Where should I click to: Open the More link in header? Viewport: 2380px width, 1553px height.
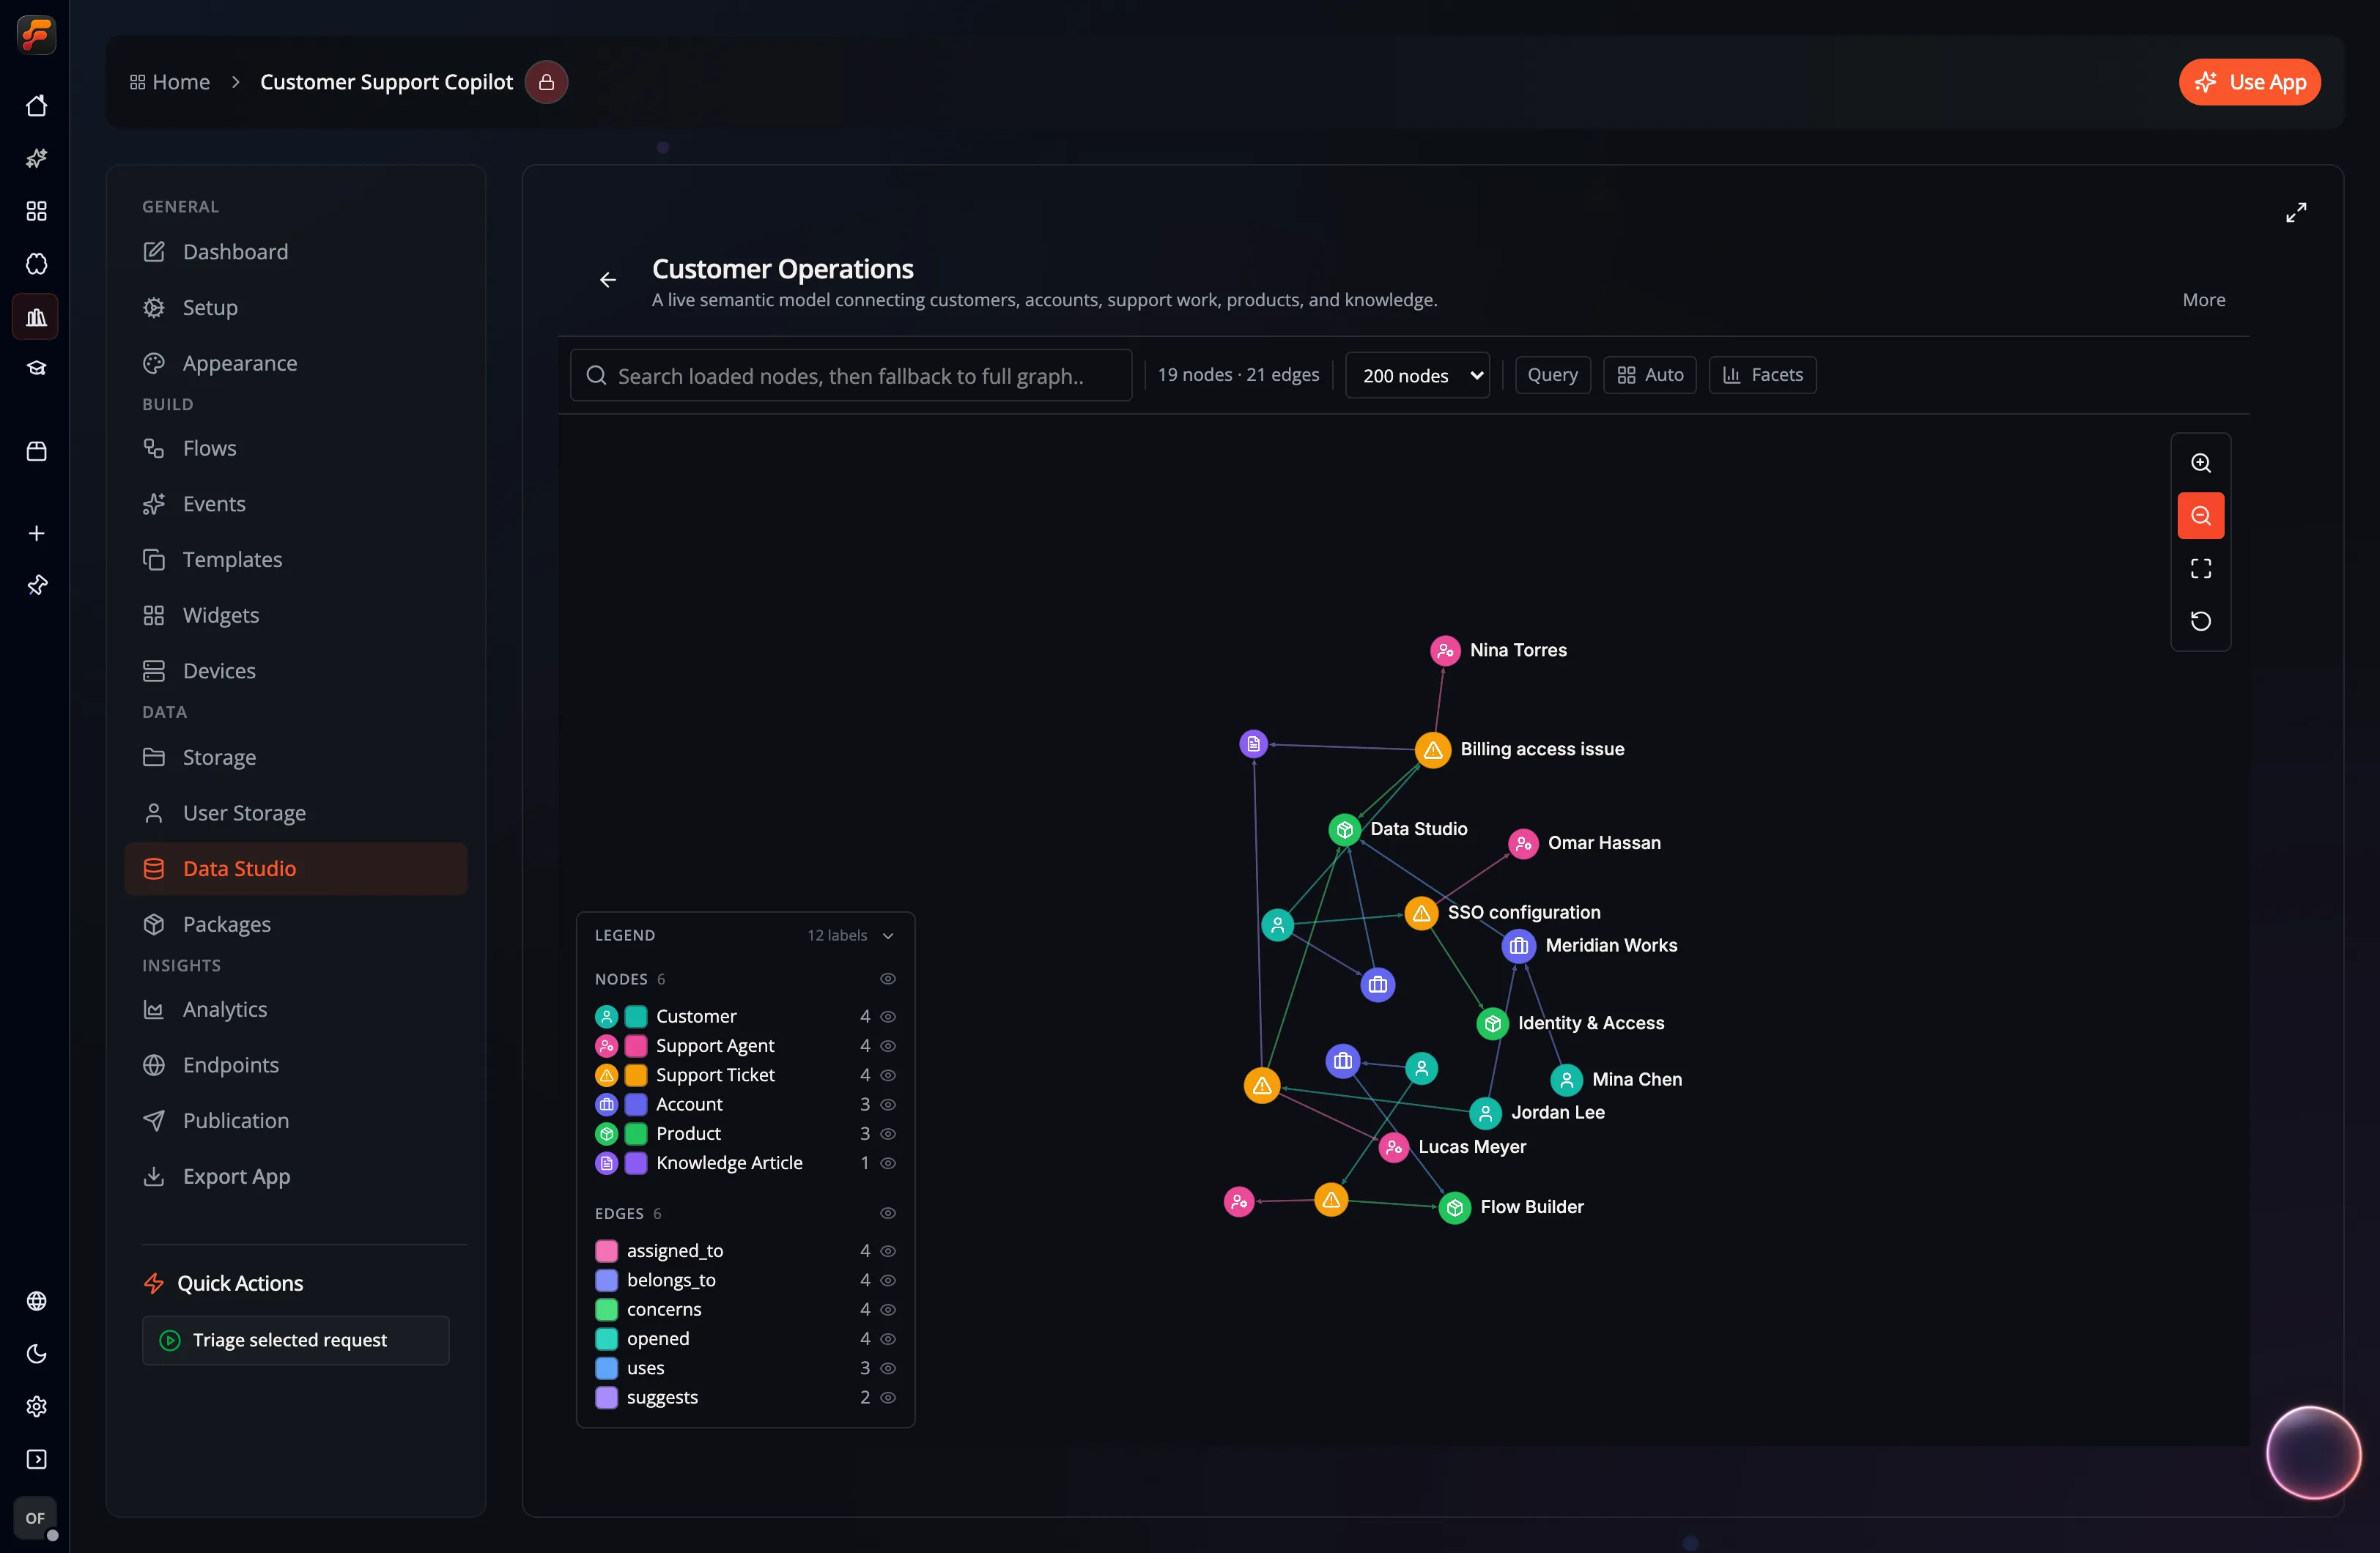click(x=2203, y=300)
